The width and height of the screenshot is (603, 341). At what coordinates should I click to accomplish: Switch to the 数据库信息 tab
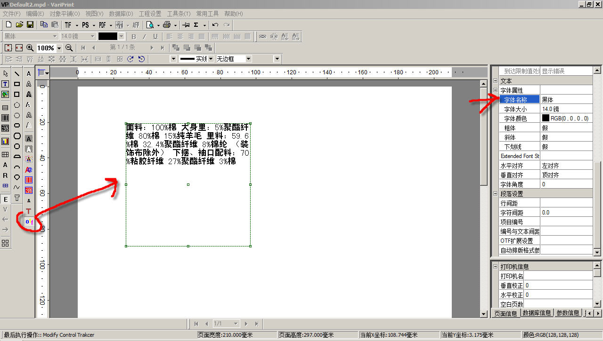click(x=537, y=313)
